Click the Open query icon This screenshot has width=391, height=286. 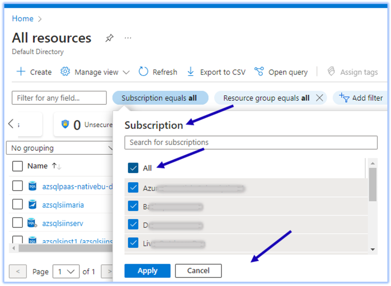click(259, 72)
